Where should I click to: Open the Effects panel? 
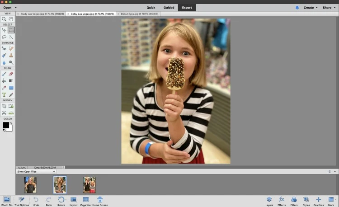tap(282, 201)
